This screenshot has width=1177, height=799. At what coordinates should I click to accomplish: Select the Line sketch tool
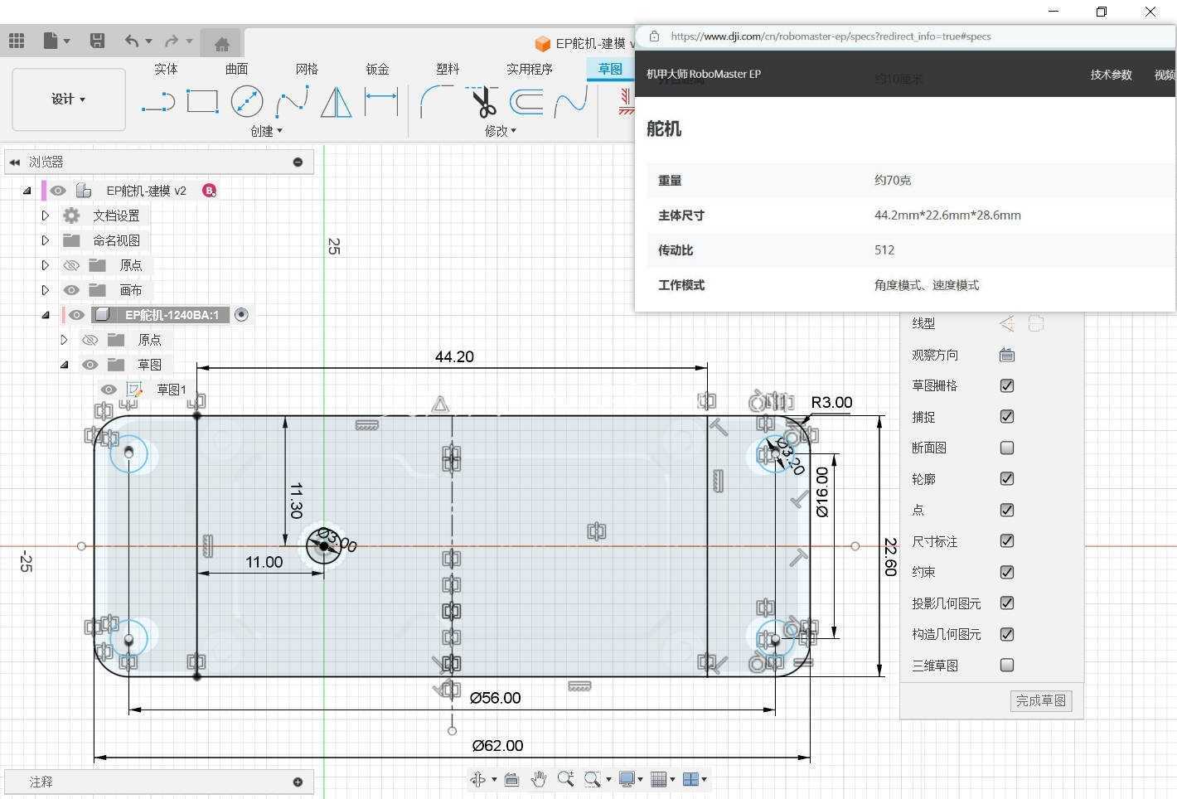tap(157, 103)
